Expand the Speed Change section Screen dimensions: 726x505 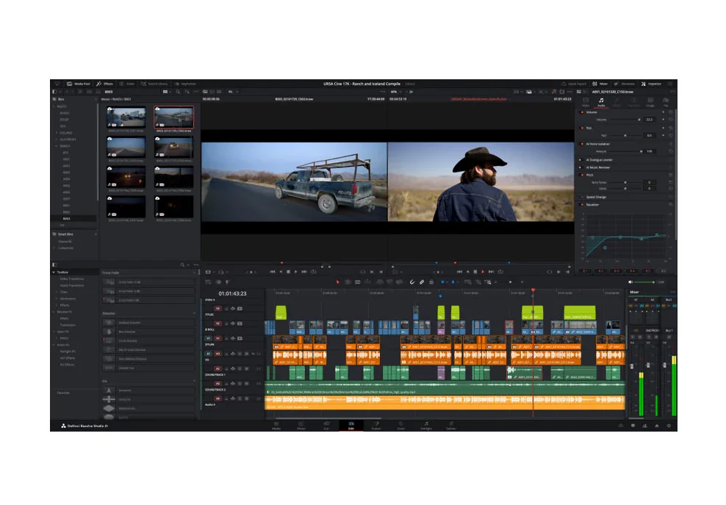(596, 197)
